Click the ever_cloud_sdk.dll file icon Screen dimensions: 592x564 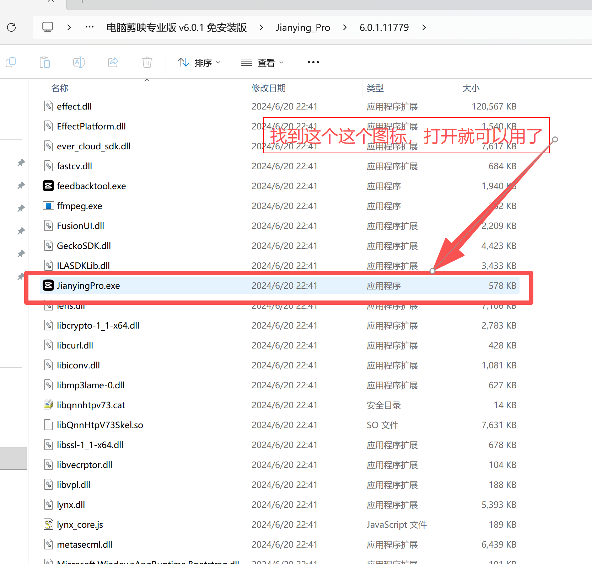click(48, 146)
